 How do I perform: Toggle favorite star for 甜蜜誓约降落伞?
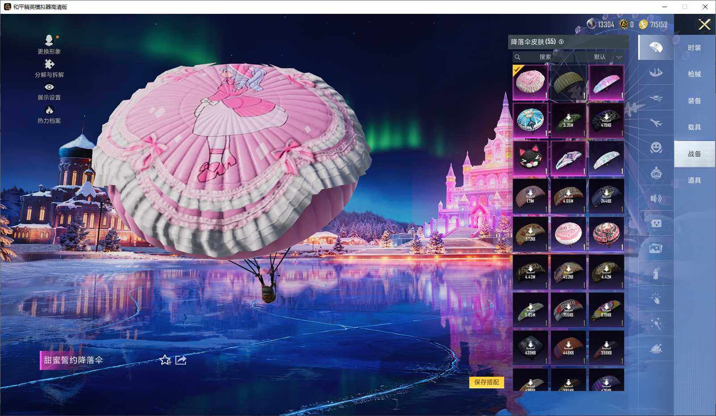[x=165, y=360]
